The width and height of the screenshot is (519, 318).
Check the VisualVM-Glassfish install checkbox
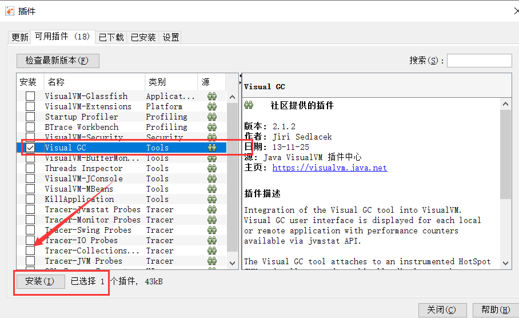[30, 96]
